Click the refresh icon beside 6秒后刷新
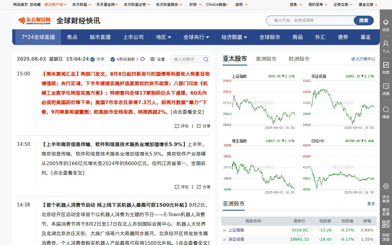This screenshot has height=245, width=392. [x=142, y=59]
